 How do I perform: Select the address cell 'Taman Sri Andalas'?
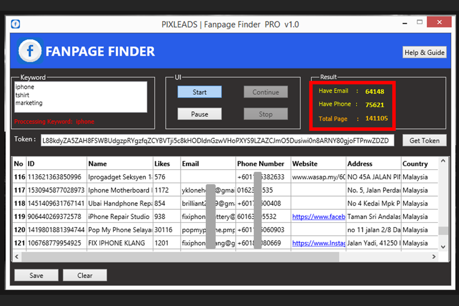[x=374, y=216]
